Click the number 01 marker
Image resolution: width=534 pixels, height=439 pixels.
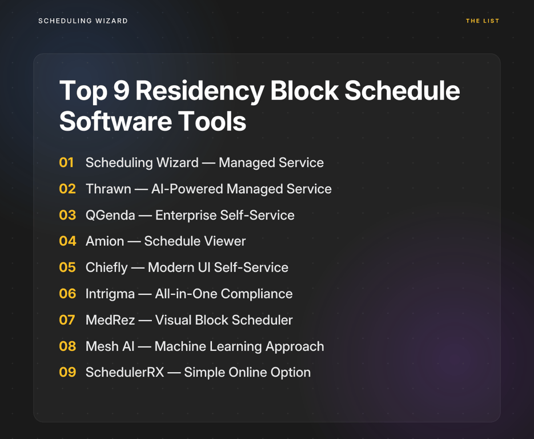coord(66,162)
